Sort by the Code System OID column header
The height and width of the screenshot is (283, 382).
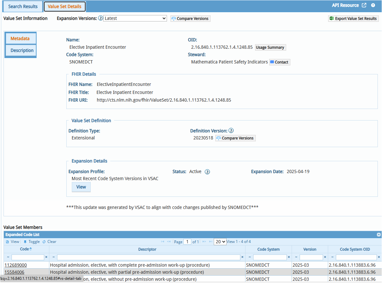coord(355,249)
